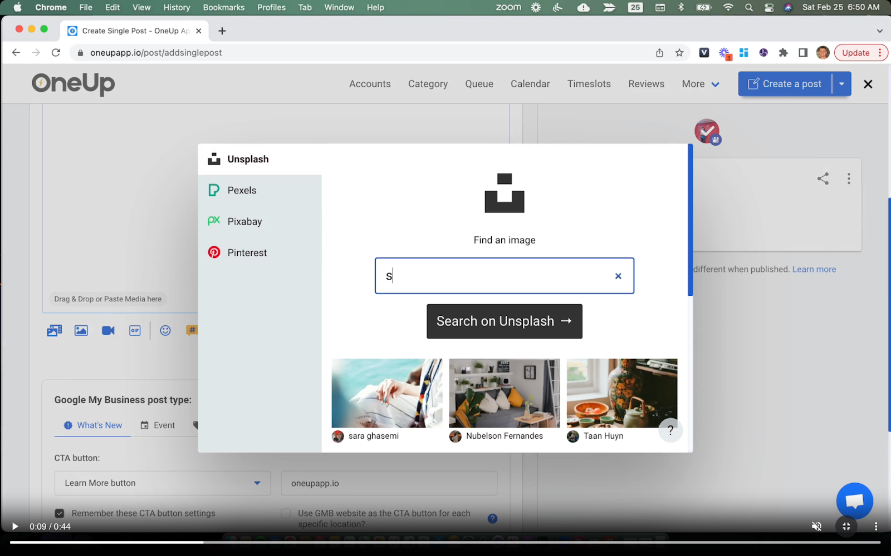Screen dimensions: 891x556
Task: Click the share icon in the preview card
Action: click(823, 178)
